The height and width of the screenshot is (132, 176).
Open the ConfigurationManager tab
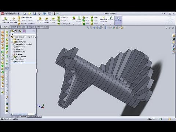(x=20, y=31)
